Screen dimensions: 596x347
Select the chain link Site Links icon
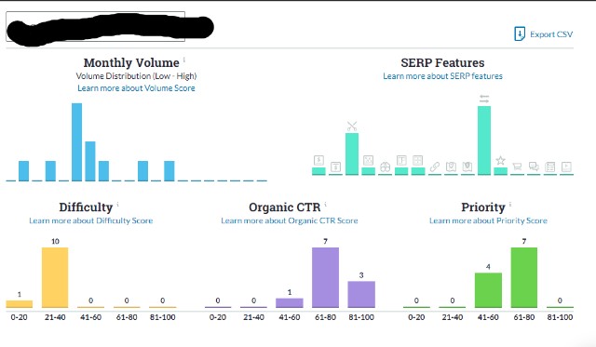coord(435,167)
